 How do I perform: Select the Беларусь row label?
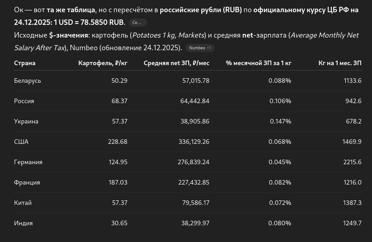28,81
